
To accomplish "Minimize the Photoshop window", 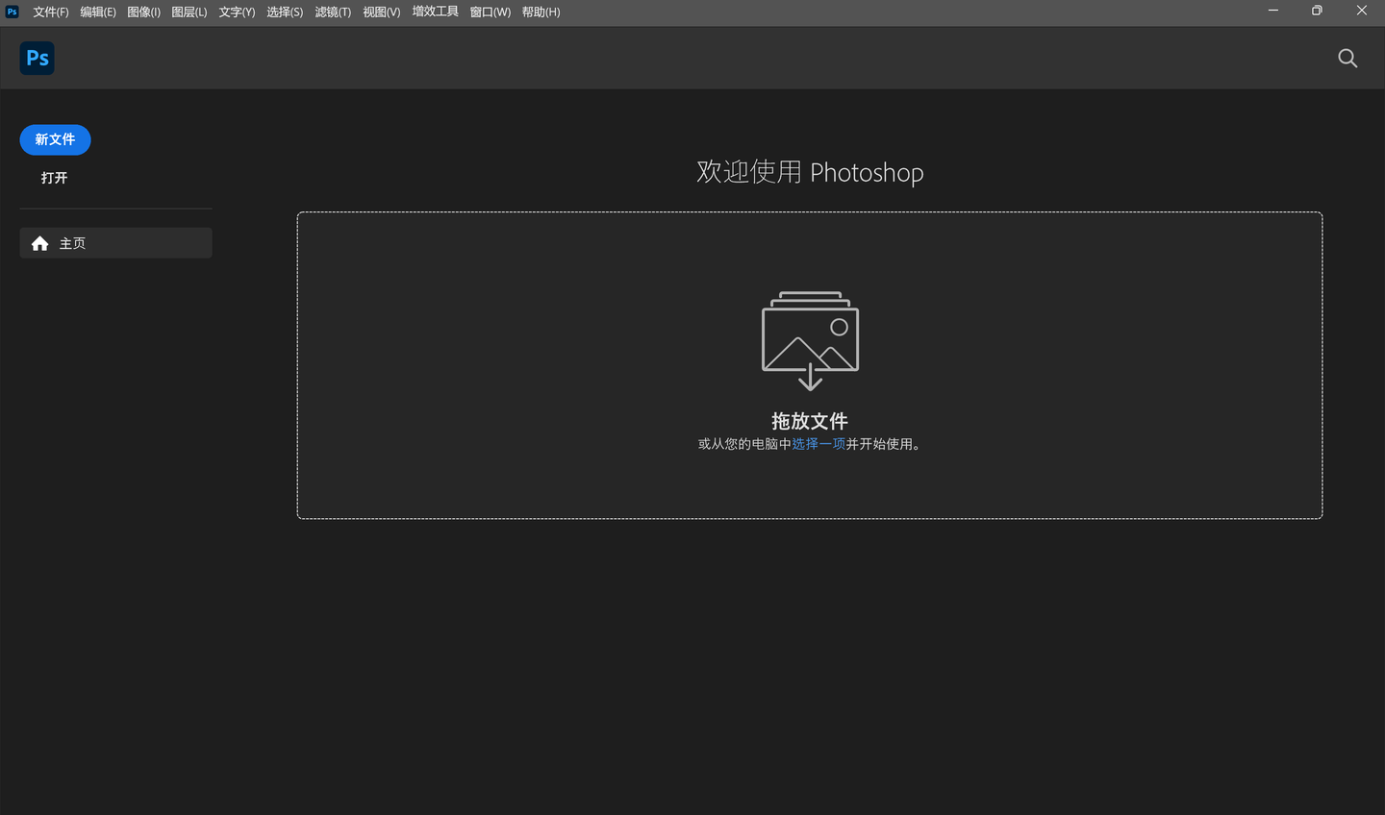I will (x=1273, y=11).
